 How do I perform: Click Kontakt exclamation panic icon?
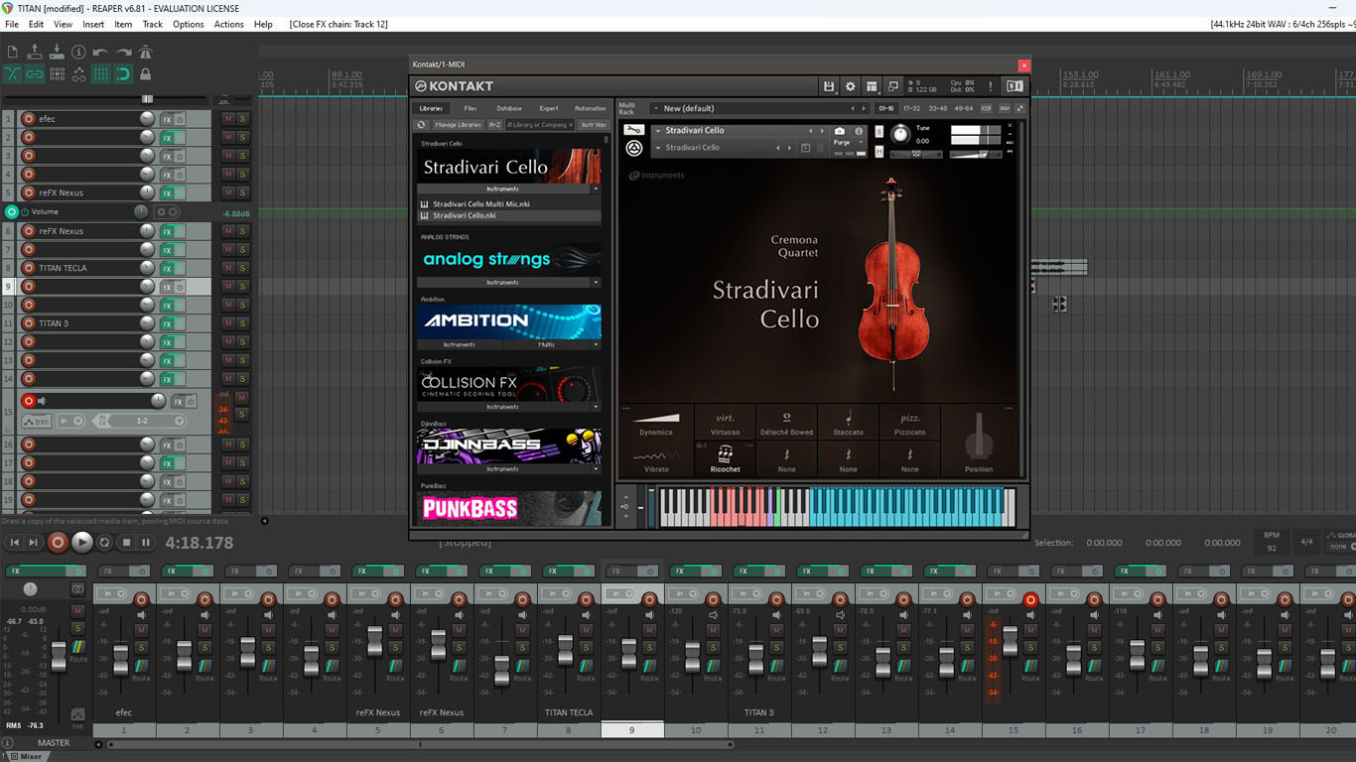pyautogui.click(x=990, y=86)
